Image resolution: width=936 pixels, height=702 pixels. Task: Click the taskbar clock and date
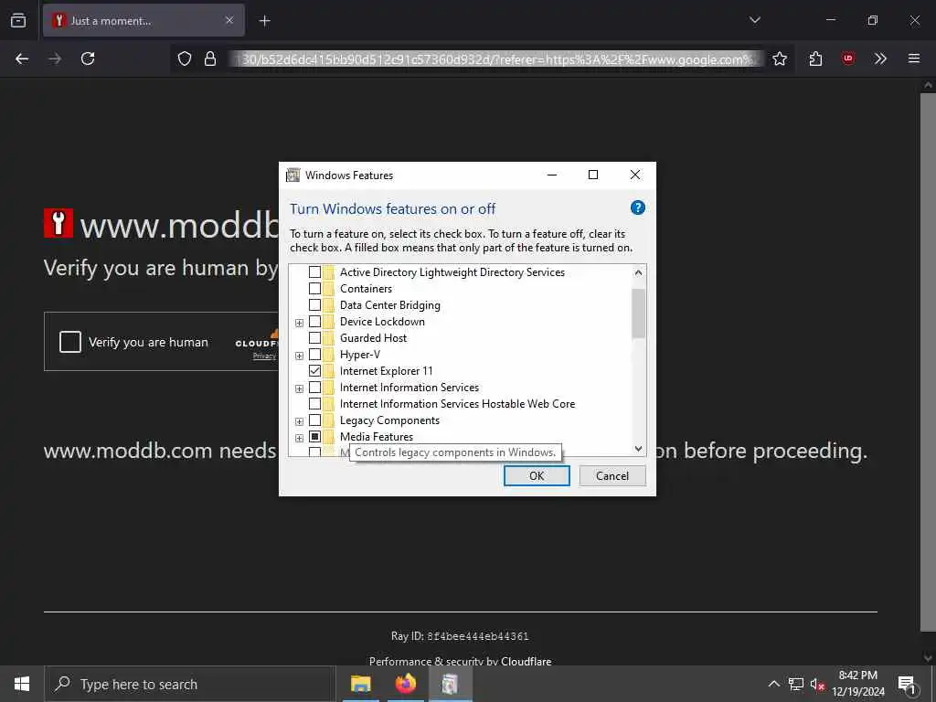pyautogui.click(x=857, y=684)
